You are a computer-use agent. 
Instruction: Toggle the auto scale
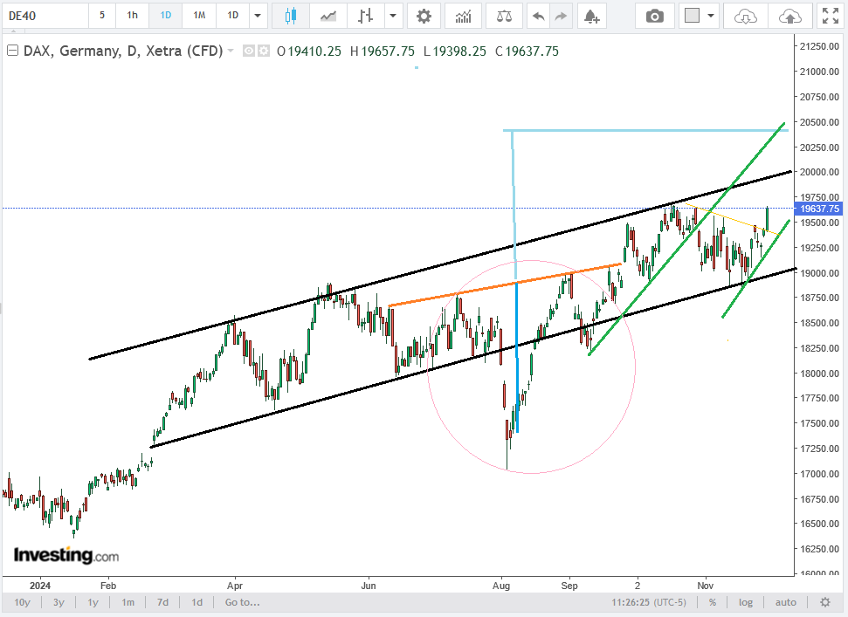[x=786, y=602]
